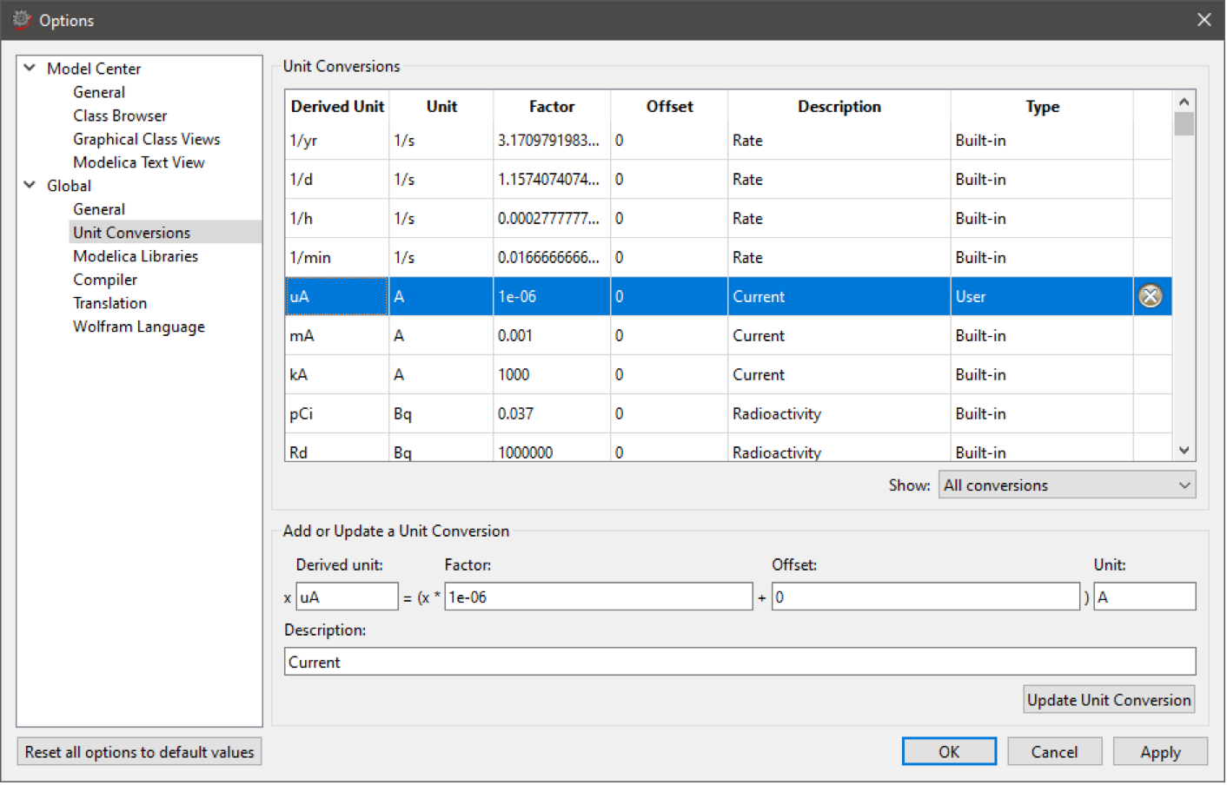Click the conversions table scrollbar thumb

pyautogui.click(x=1184, y=124)
